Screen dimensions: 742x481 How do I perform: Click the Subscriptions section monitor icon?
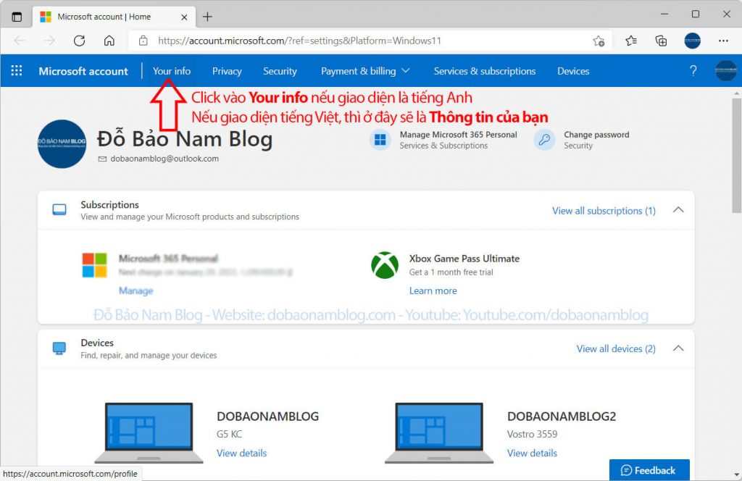pos(59,209)
